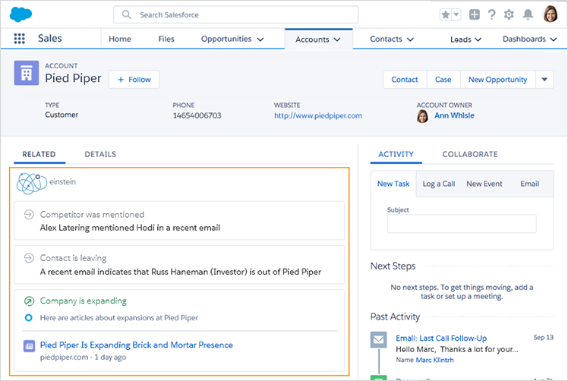Expand the Opportunities tab chevron
The width and height of the screenshot is (568, 381).
coord(260,39)
